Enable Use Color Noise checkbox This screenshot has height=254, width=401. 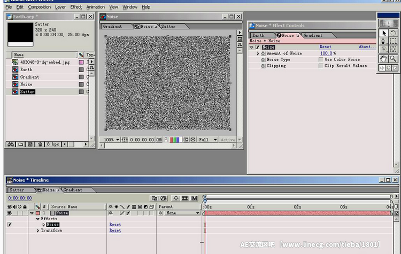coord(321,59)
